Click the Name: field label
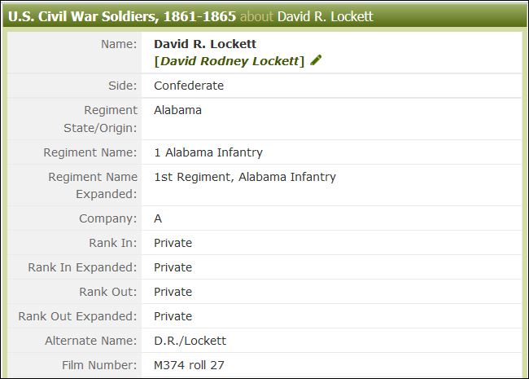This screenshot has height=379, width=529. click(x=119, y=44)
